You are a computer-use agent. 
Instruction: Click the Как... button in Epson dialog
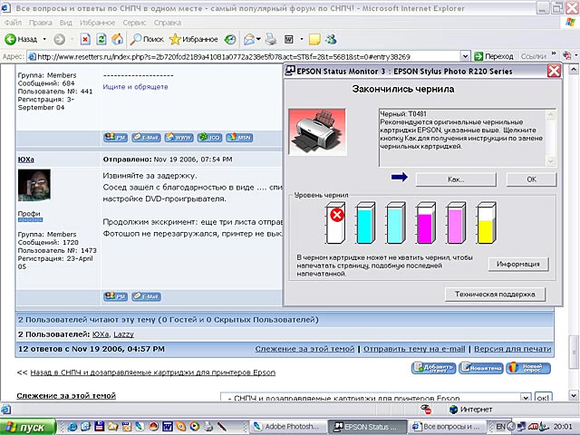pyautogui.click(x=456, y=179)
